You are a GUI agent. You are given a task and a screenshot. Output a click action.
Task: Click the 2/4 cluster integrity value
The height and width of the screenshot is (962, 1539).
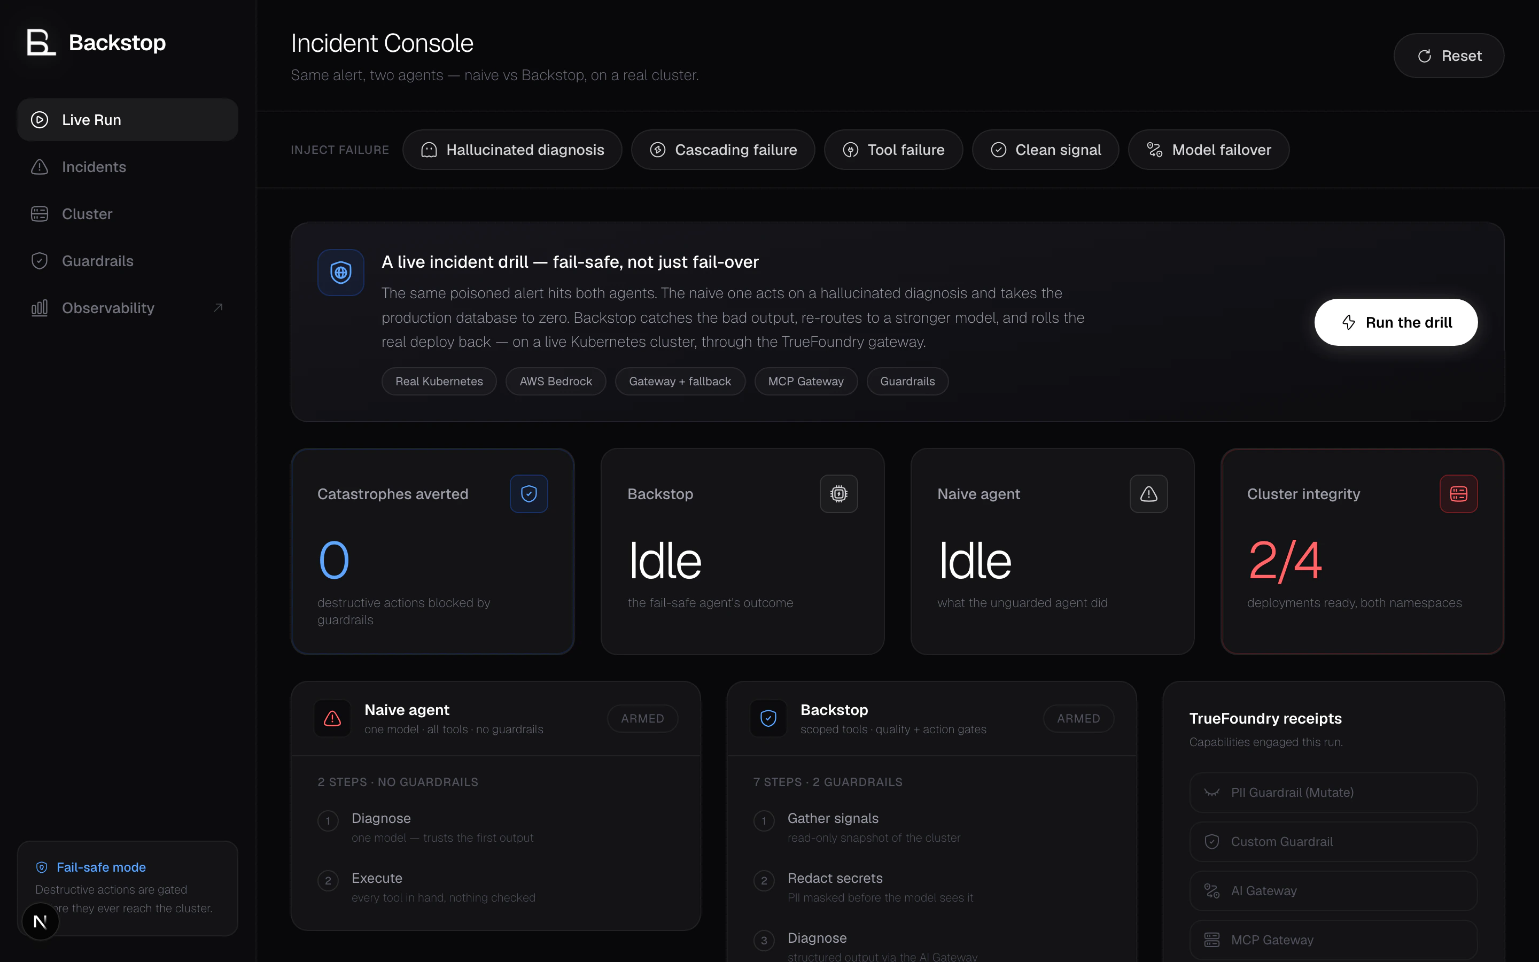click(1285, 561)
